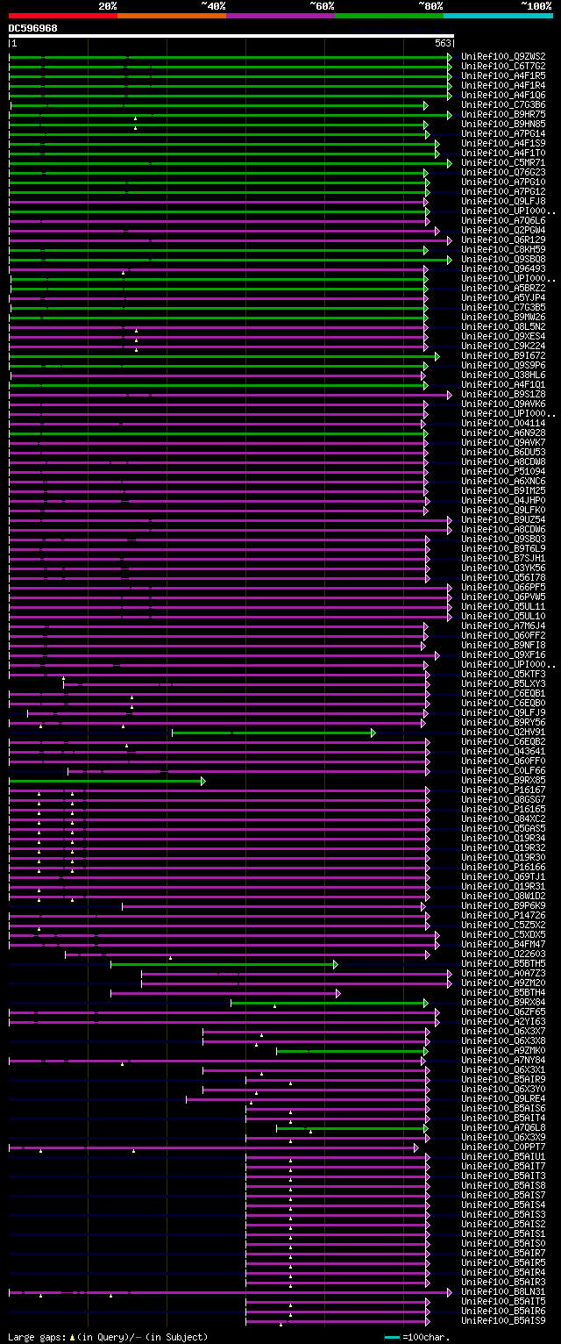Click hit label UniRef100_B9RX85
This screenshot has height=1344, width=561.
point(503,780)
